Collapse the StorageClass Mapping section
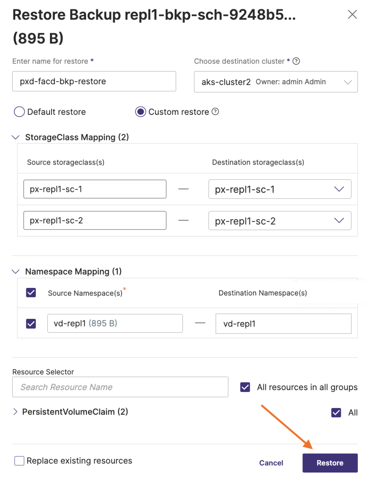 (16, 137)
